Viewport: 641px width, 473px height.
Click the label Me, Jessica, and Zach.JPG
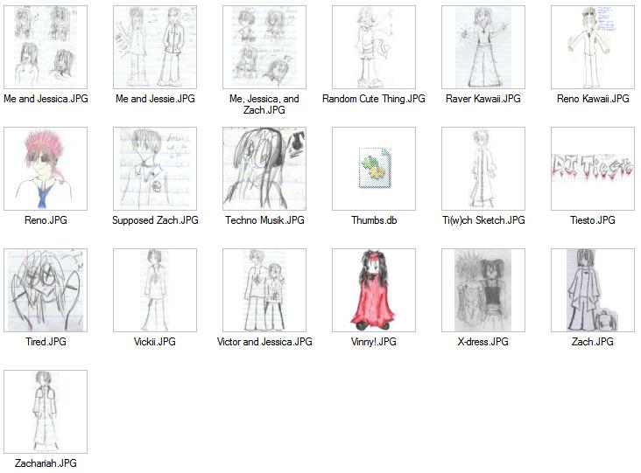pos(264,104)
